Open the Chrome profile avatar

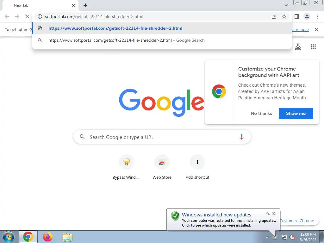click(307, 16)
